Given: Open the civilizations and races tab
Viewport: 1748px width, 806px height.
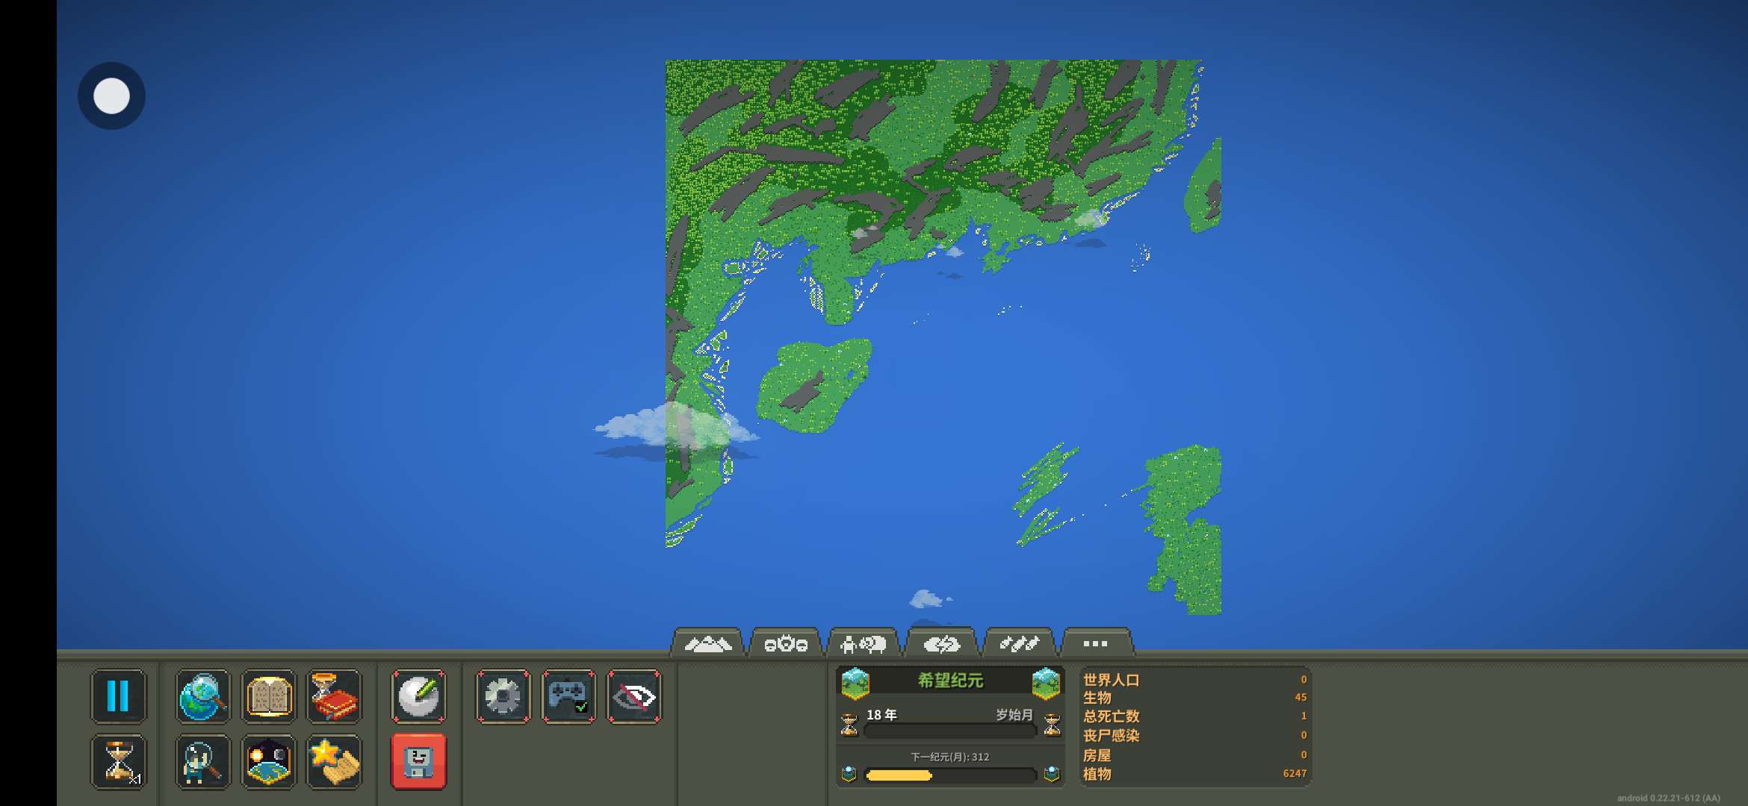Looking at the screenshot, I should [785, 643].
